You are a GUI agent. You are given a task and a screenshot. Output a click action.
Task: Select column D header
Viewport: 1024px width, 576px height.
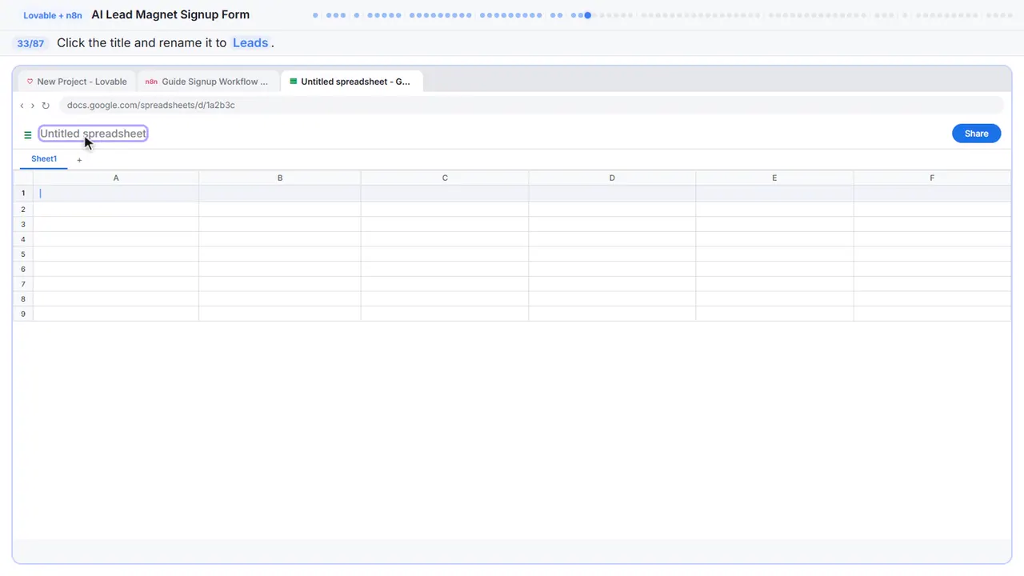[612, 178]
